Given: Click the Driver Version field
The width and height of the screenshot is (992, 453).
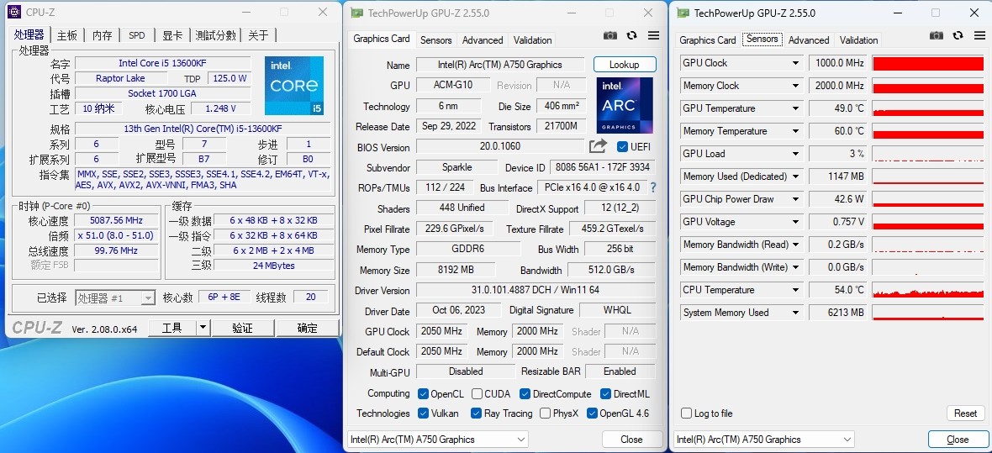Looking at the screenshot, I should (x=536, y=291).
